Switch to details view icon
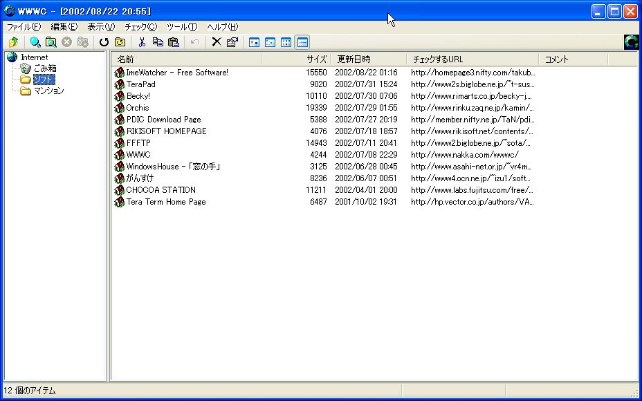The width and height of the screenshot is (642, 401). click(302, 42)
